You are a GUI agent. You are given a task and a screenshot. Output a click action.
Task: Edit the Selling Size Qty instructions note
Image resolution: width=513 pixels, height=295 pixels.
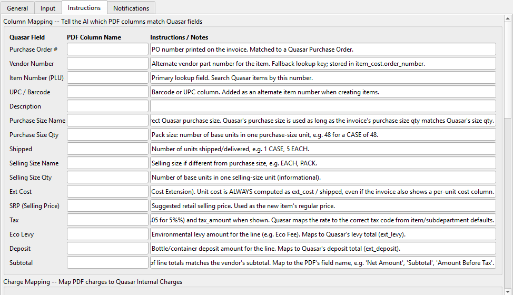tap(323, 177)
